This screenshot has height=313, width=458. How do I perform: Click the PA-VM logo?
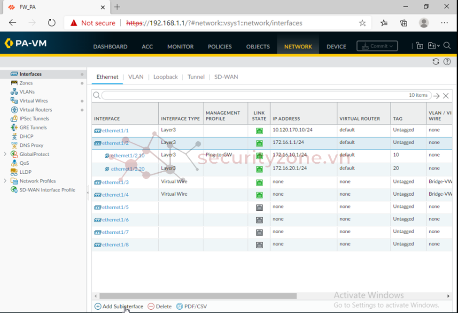pos(26,44)
